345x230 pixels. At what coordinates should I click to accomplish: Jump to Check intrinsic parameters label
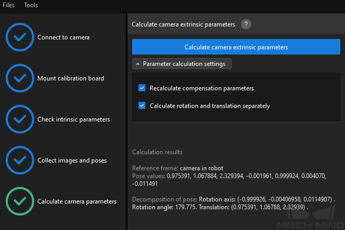[74, 119]
